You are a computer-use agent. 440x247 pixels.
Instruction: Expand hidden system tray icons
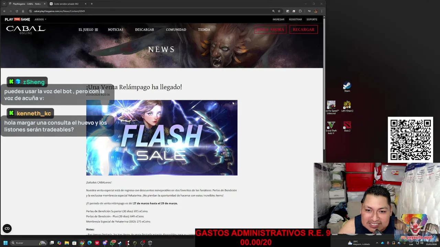pyautogui.click(x=377, y=243)
